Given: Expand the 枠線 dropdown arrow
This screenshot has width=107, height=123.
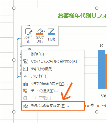Looking at the screenshot, I should (56, 31).
